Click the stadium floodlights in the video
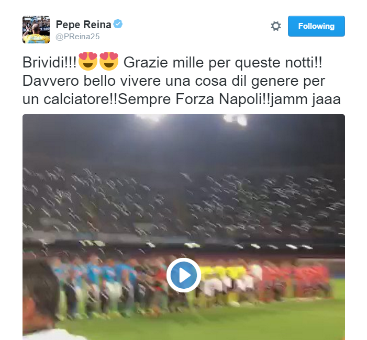 pyautogui.click(x=235, y=119)
